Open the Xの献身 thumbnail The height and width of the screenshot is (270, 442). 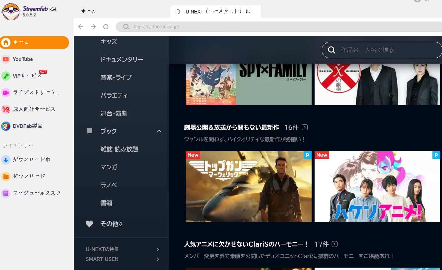tap(377, 85)
